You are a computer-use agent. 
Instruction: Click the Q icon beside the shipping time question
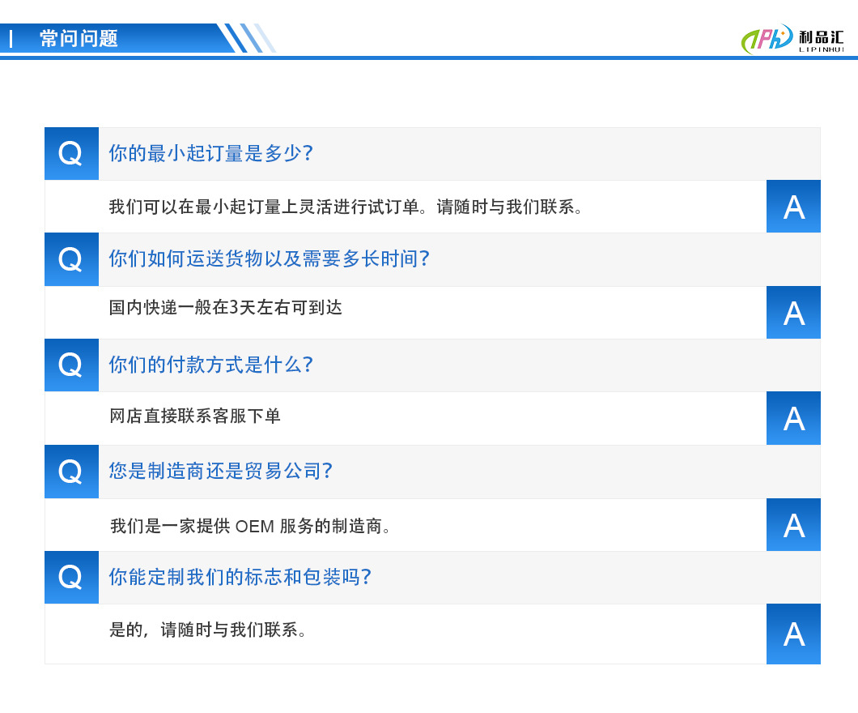point(71,259)
